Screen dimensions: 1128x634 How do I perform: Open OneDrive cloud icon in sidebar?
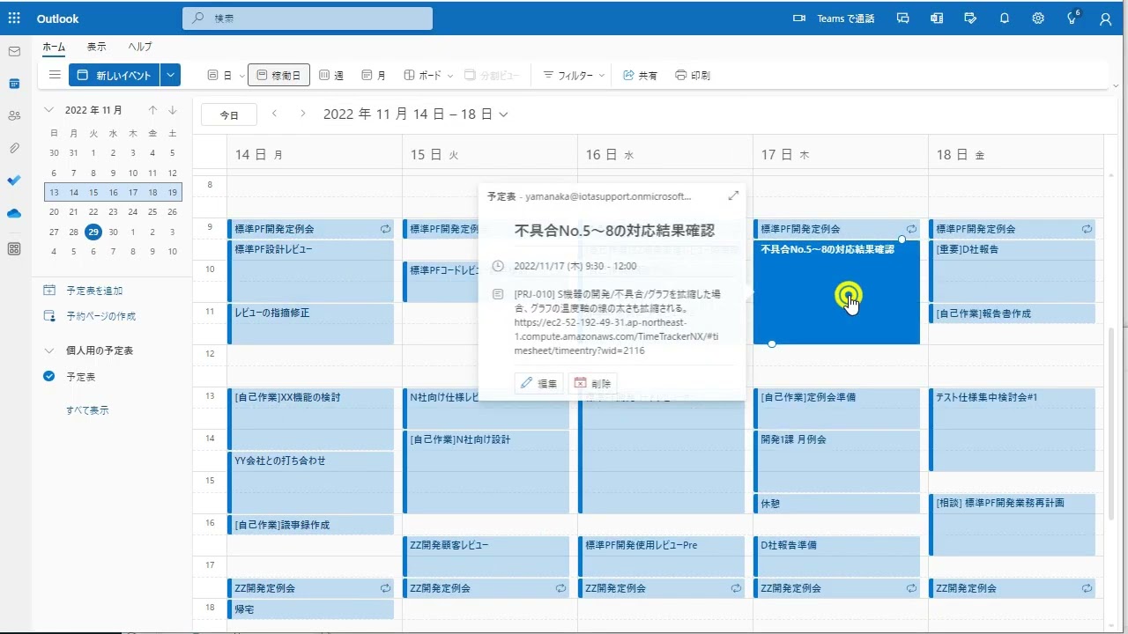[14, 213]
